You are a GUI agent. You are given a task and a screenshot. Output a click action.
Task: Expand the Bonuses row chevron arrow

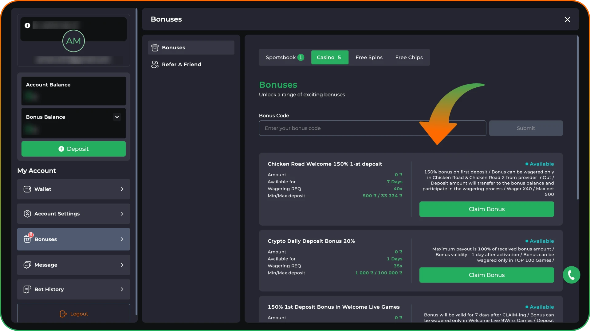pyautogui.click(x=122, y=239)
